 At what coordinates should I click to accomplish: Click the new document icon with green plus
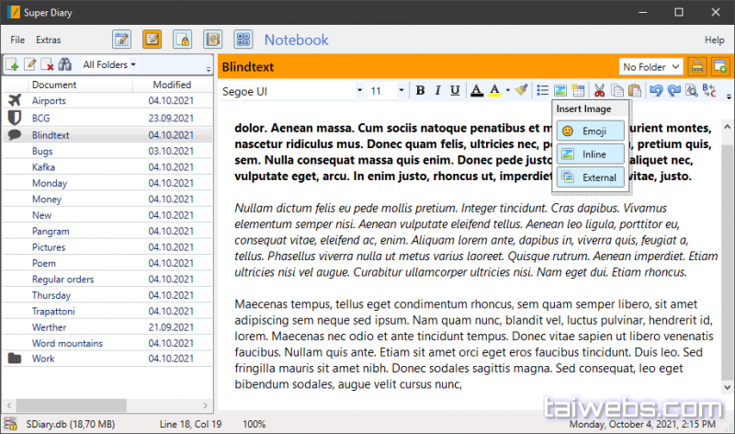(13, 65)
